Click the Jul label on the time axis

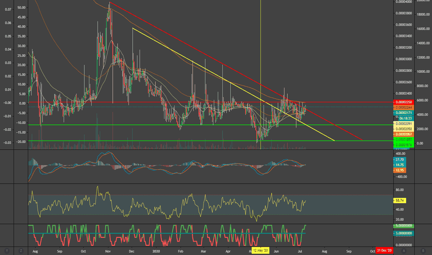pyautogui.click(x=300, y=251)
